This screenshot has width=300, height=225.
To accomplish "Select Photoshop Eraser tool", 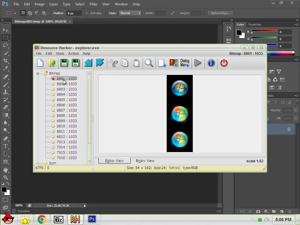I will (x=6, y=107).
